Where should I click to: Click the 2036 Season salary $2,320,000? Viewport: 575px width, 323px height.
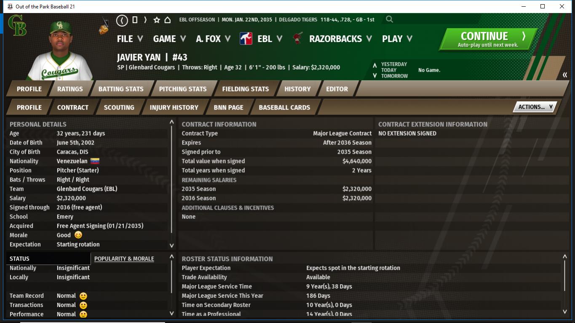click(357, 198)
